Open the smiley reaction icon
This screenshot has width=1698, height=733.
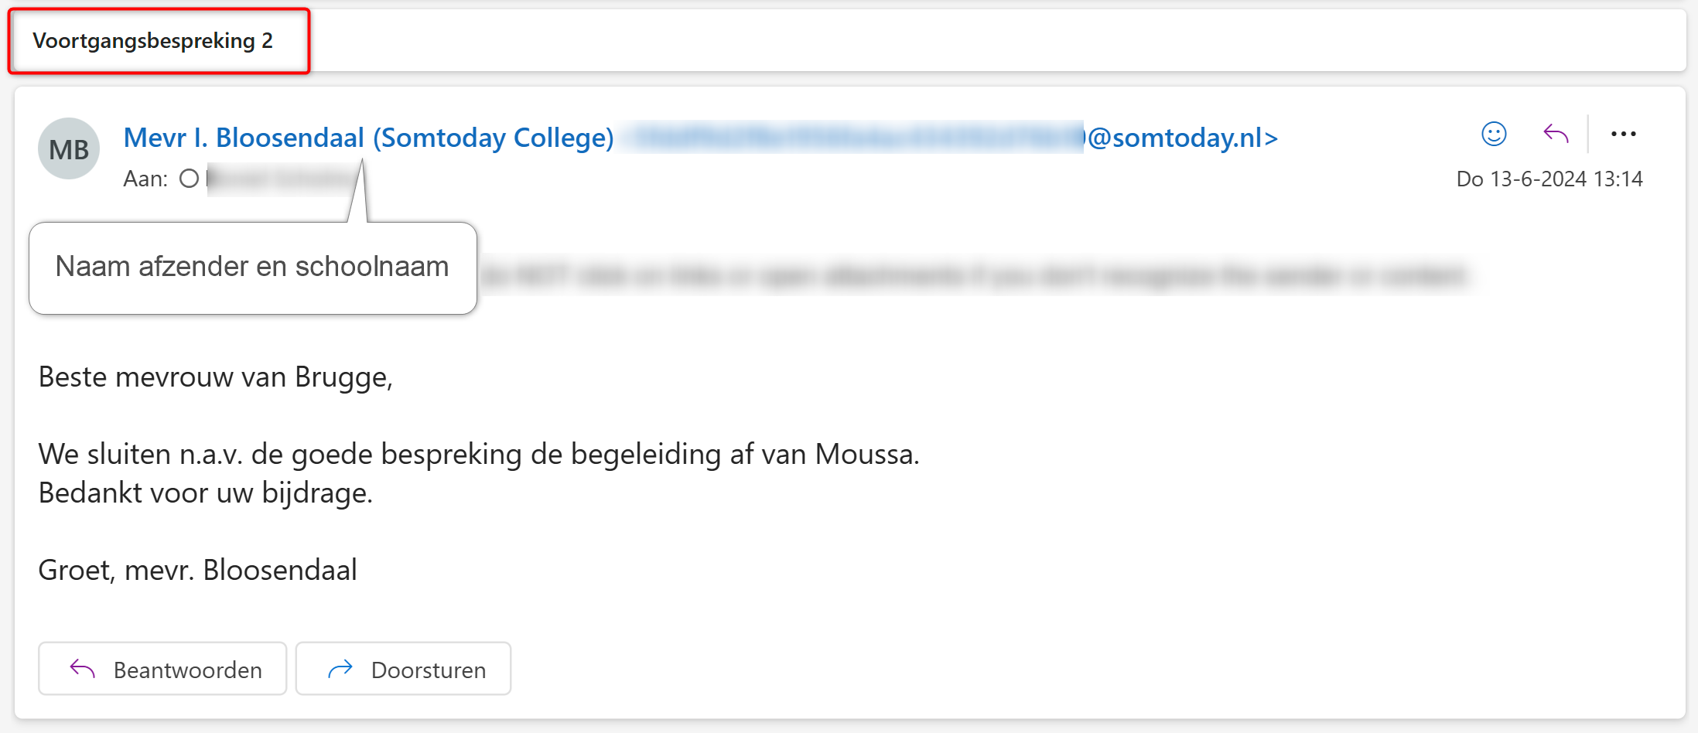(x=1494, y=135)
